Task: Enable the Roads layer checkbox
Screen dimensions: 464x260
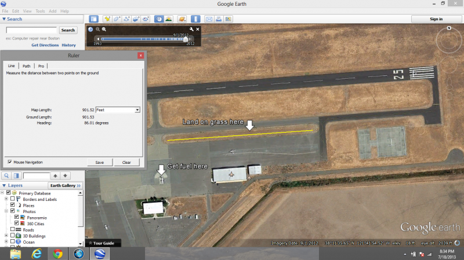Action: pos(13,230)
